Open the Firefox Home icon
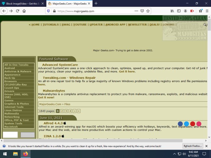The width and height of the screenshot is (211, 158). [x=24, y=11]
